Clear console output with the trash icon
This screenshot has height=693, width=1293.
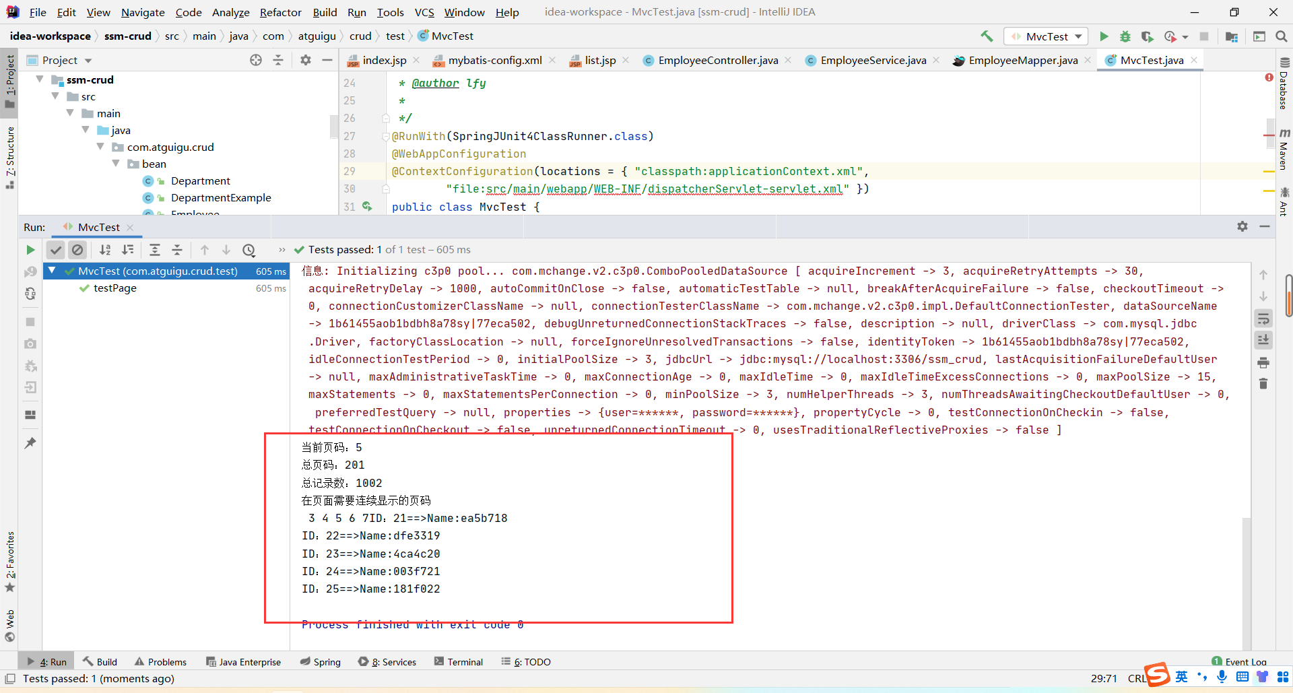(1263, 384)
